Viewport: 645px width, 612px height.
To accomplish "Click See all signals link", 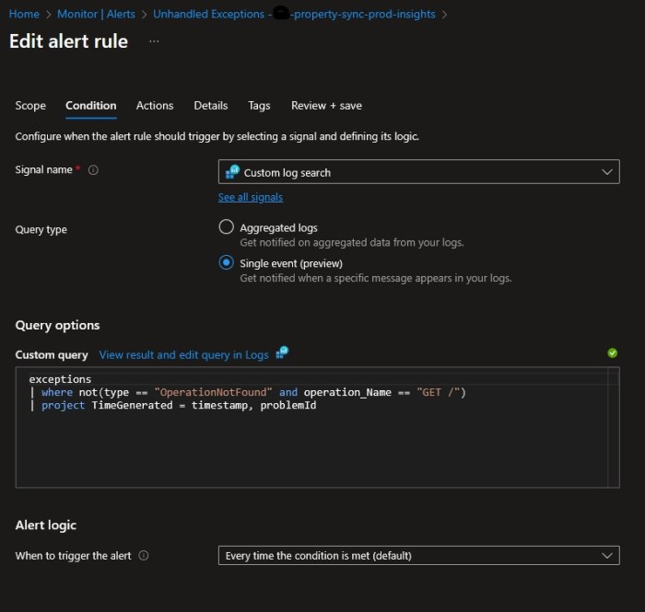I will tap(250, 197).
